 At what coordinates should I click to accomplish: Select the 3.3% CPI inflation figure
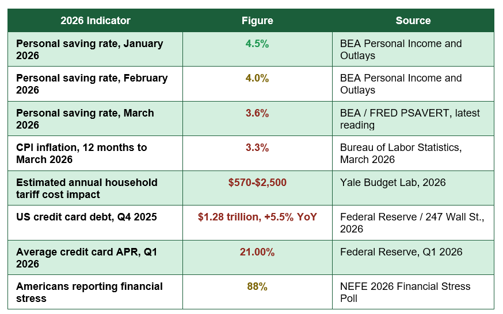(x=257, y=148)
